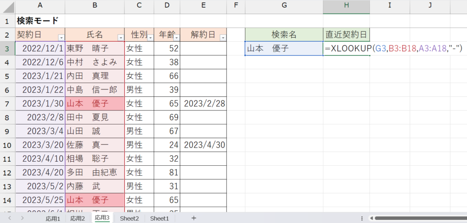Select column D header

pos(167,7)
